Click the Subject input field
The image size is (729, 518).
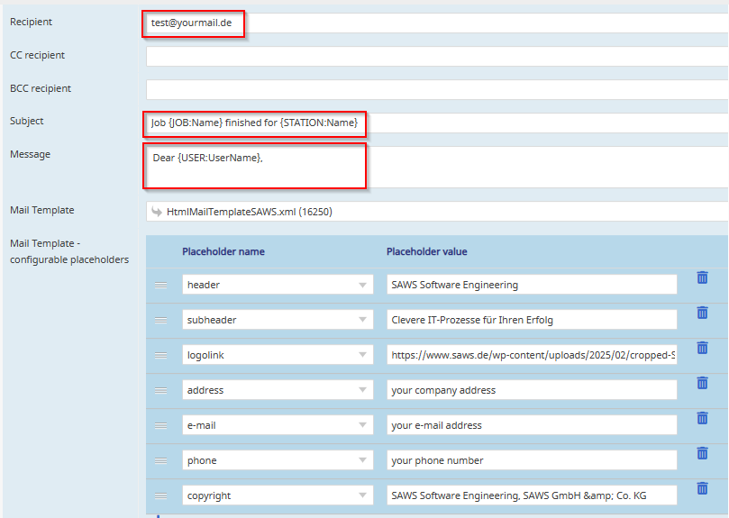click(x=437, y=123)
